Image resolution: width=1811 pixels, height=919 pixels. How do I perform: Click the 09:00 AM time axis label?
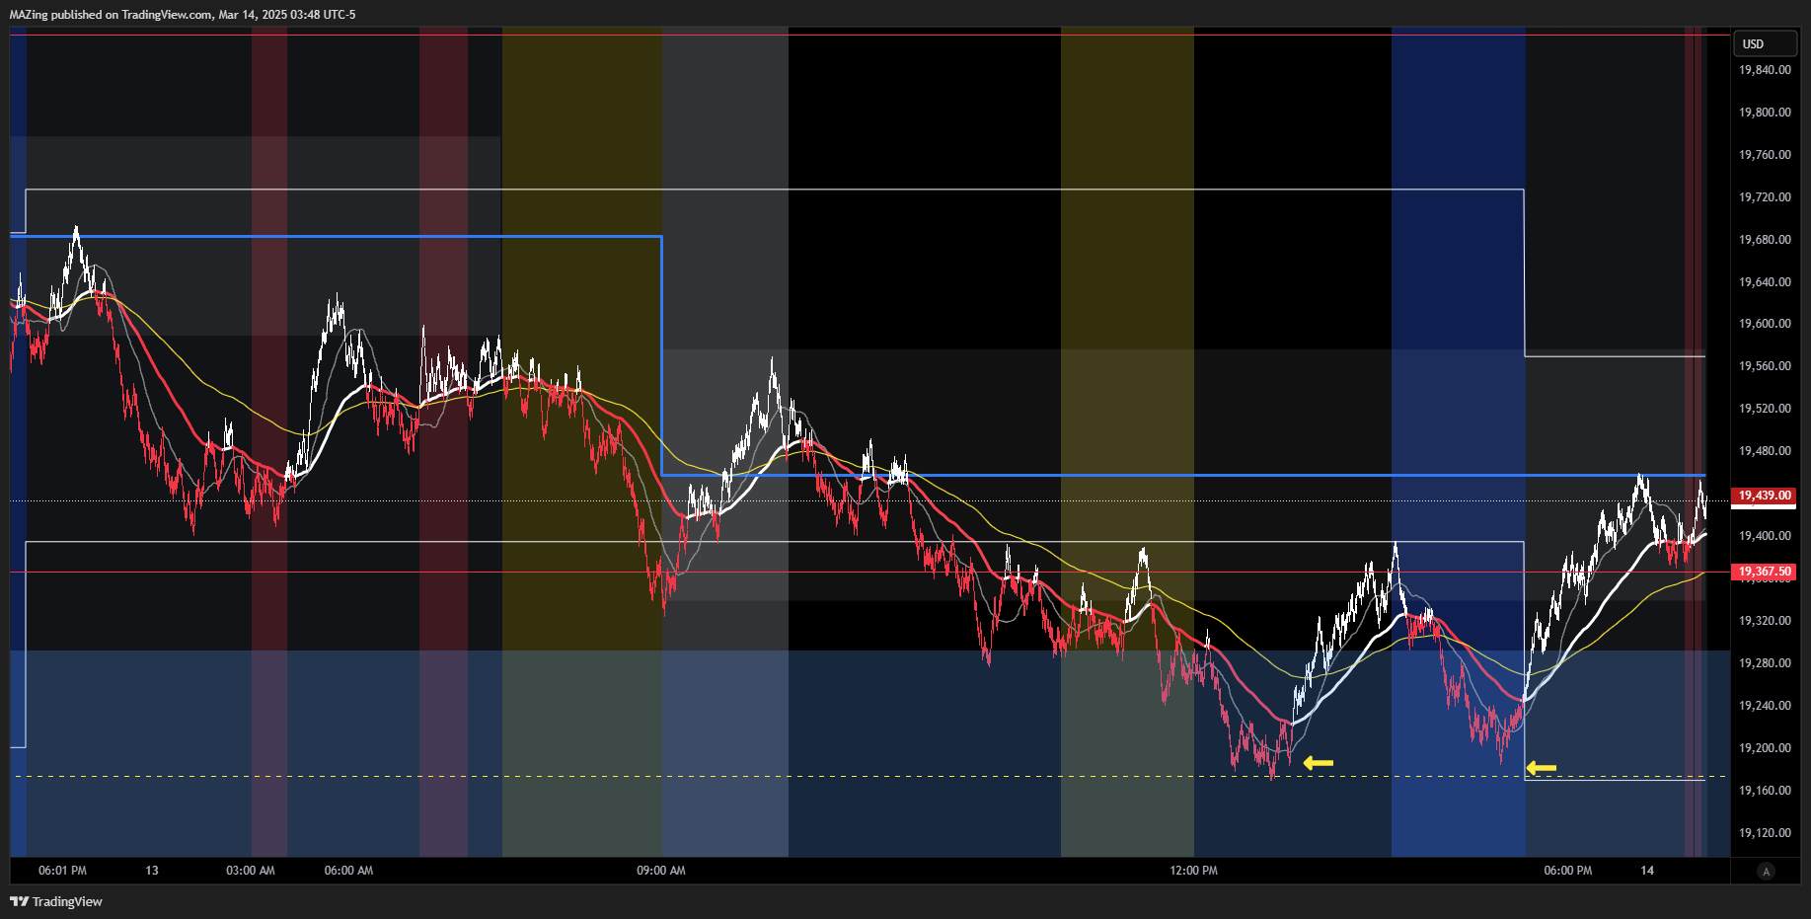[x=660, y=871]
